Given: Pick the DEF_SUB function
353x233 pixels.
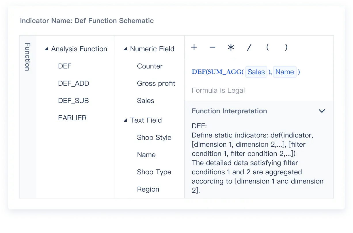Looking at the screenshot, I should (x=73, y=101).
